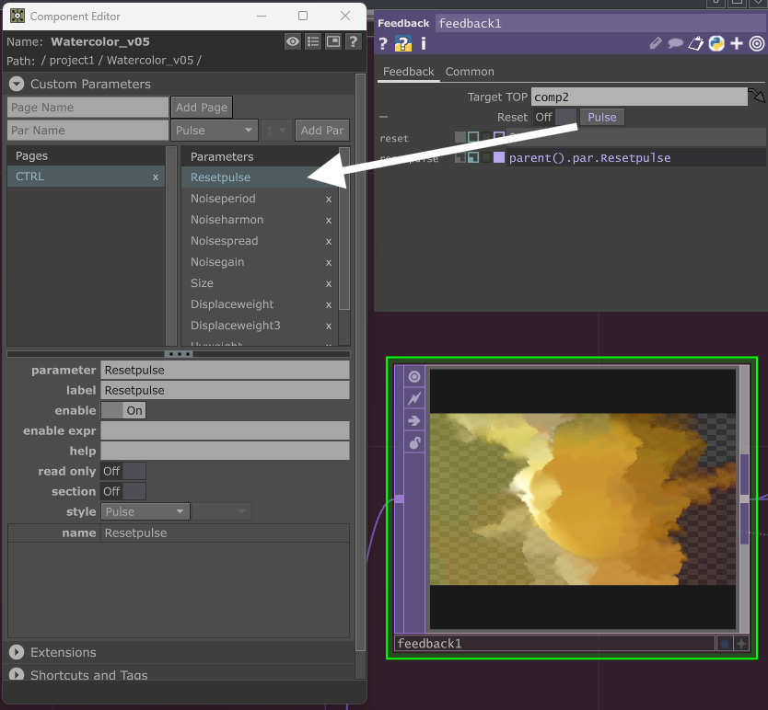The image size is (768, 710).
Task: Click the parent().par.Resetpulse expression field
Action: coord(635,157)
